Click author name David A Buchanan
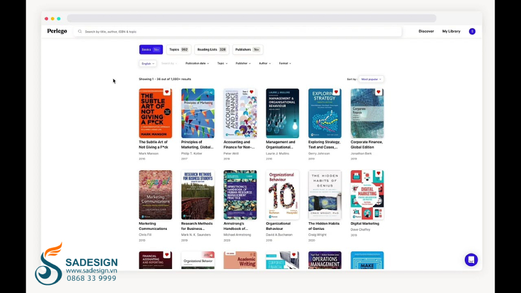Image resolution: width=521 pixels, height=293 pixels. tap(279, 235)
